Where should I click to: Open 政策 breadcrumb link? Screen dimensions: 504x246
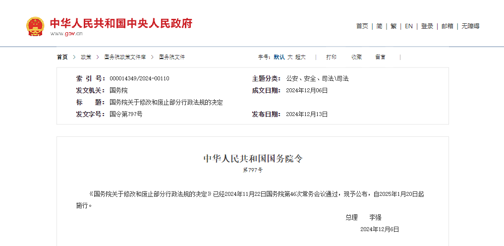pos(86,57)
